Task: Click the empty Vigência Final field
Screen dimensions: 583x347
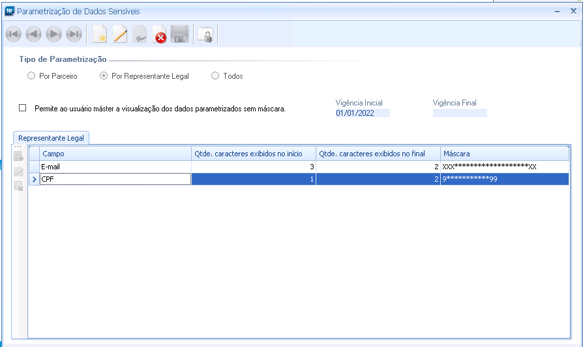Action: pos(460,113)
